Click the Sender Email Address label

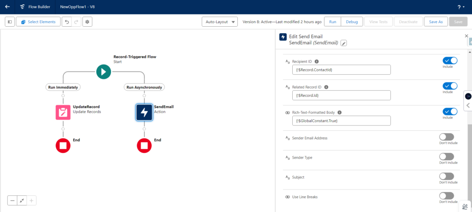(310, 138)
